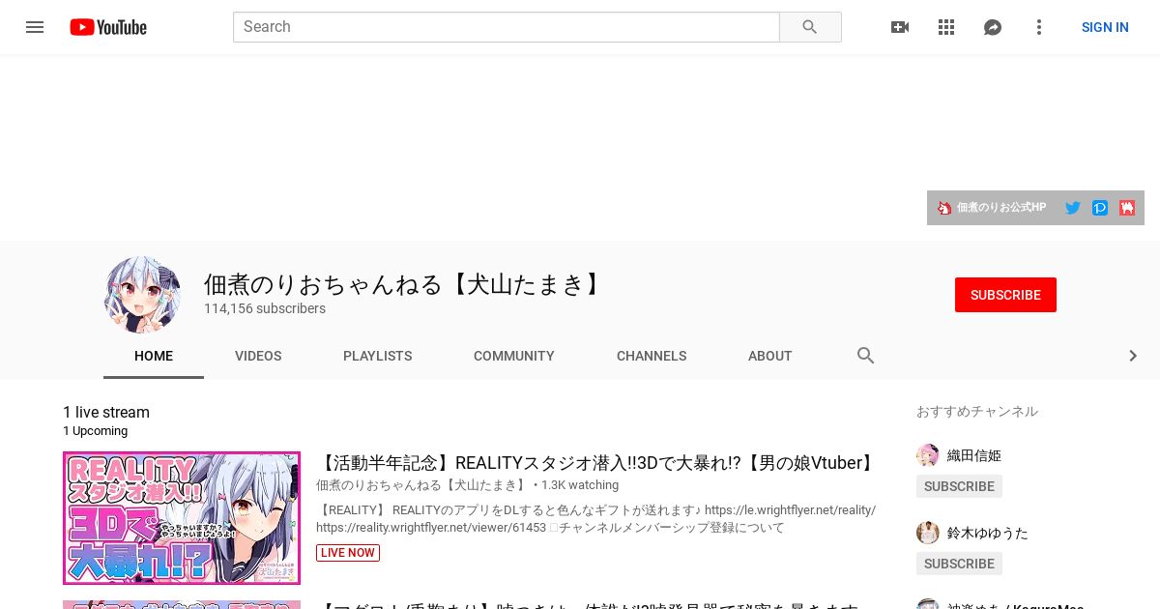Click 織田信姫 channel avatar
Viewport: 1160px width, 609px height.
[x=928, y=455]
